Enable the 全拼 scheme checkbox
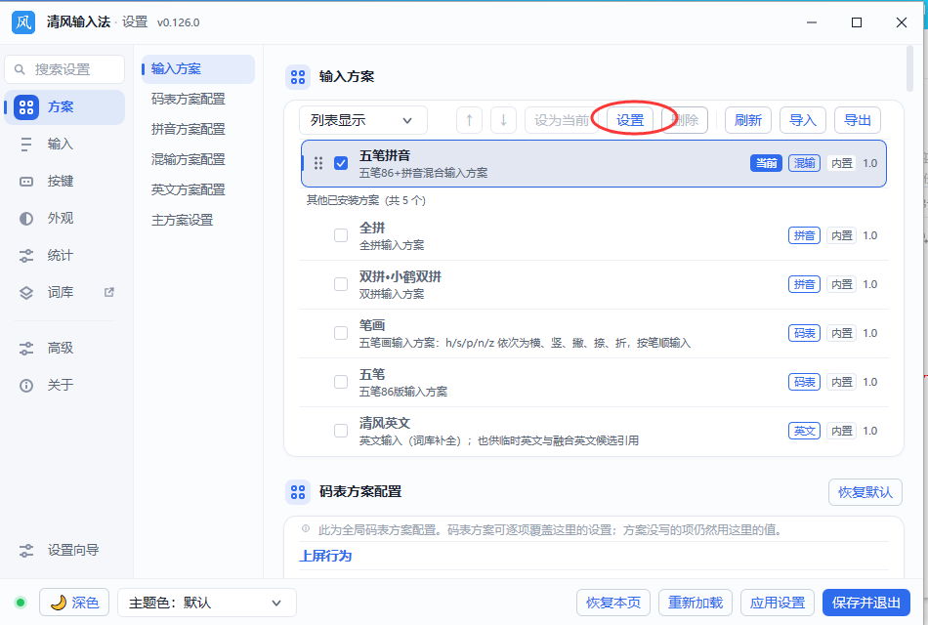The height and width of the screenshot is (625, 928). 341,235
